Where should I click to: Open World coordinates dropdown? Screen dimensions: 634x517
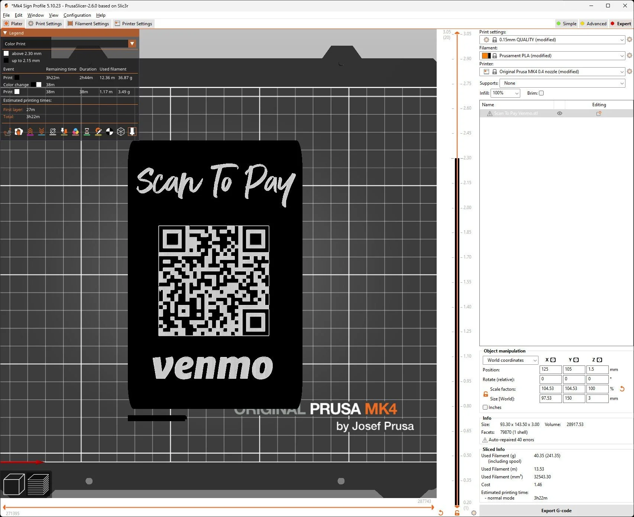[510, 360]
